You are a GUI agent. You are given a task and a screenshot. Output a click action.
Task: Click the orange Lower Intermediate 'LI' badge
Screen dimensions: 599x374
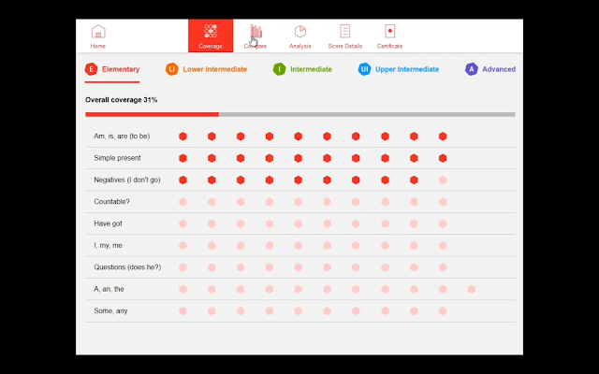point(171,69)
